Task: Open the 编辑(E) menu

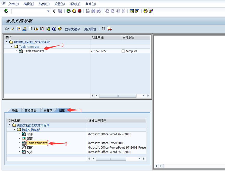Action: (29, 4)
